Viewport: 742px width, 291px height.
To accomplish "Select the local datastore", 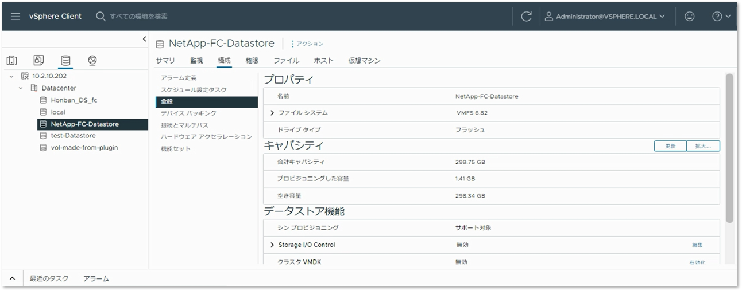I will click(x=58, y=112).
